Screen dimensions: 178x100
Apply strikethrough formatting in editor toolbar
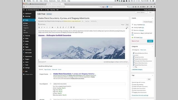pos(44,27)
